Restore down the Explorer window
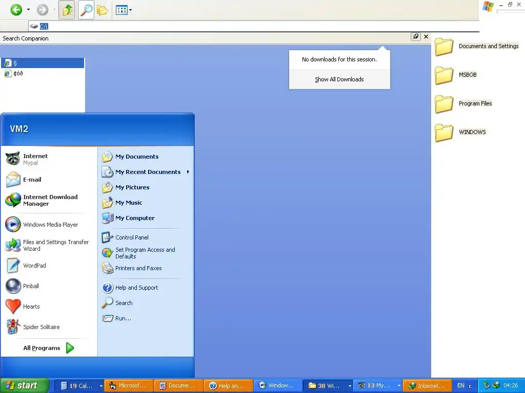Viewport: 525px width, 393px height. 510,4
